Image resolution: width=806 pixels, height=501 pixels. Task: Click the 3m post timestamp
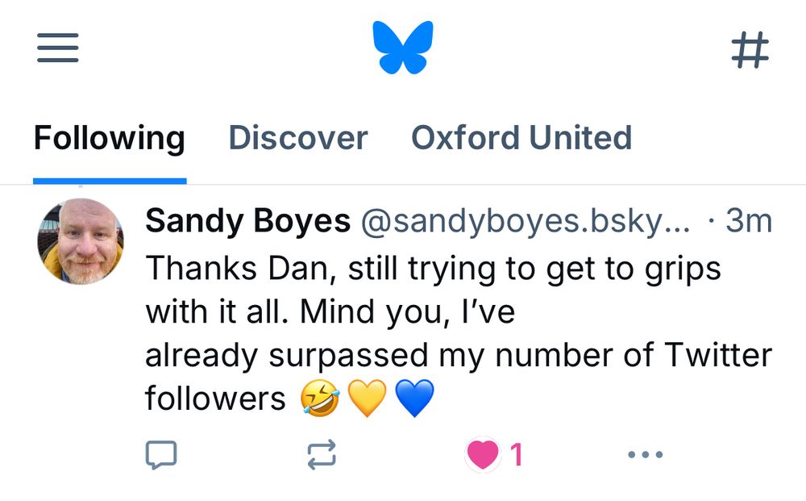748,220
